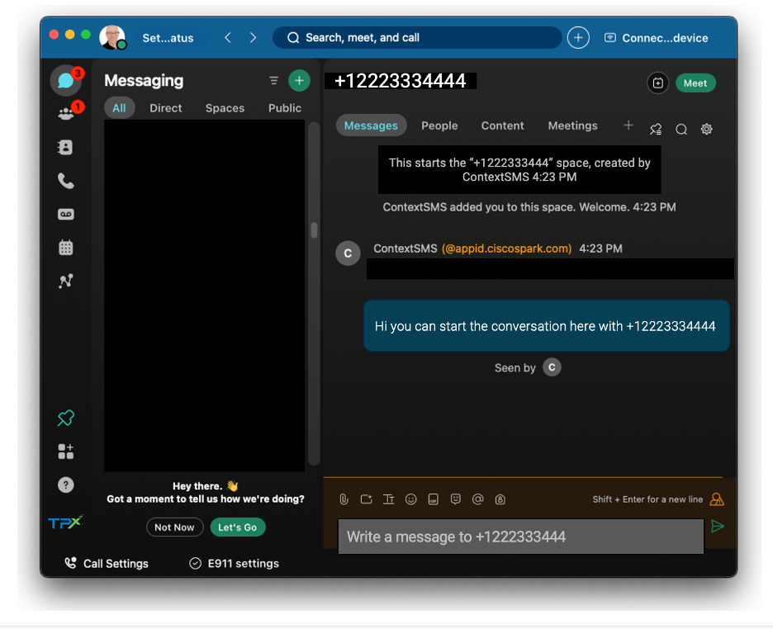Click the Search, meet, and call field
773x629 pixels.
click(x=417, y=38)
